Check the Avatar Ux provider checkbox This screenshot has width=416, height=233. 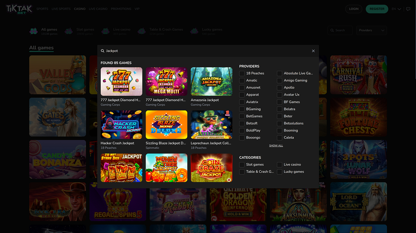coord(279,95)
